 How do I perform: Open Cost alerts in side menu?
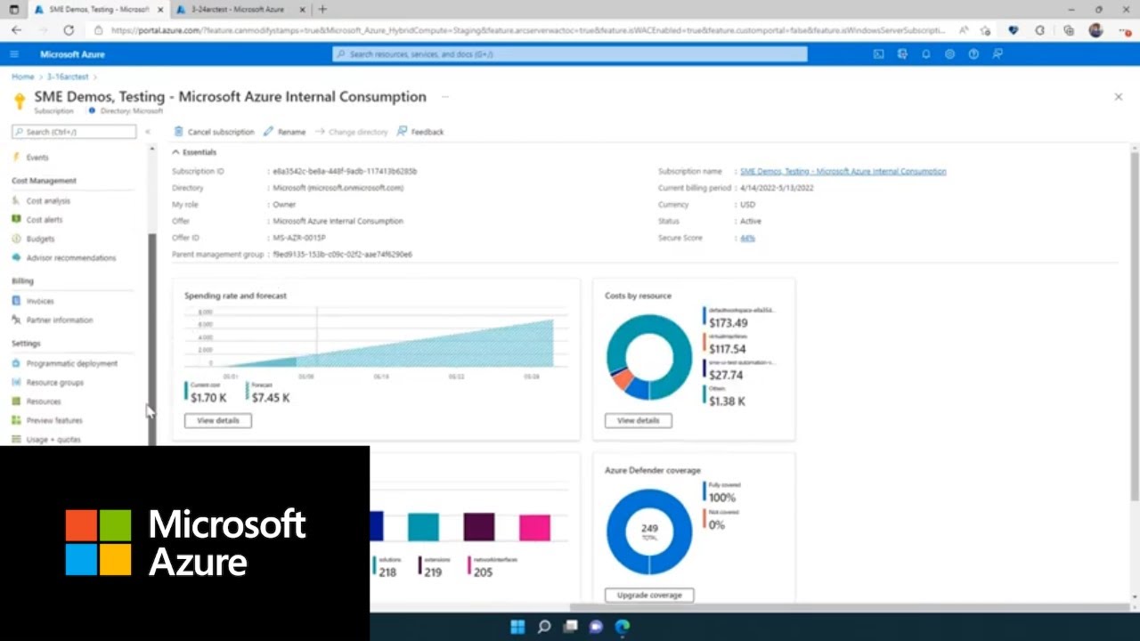click(x=45, y=220)
